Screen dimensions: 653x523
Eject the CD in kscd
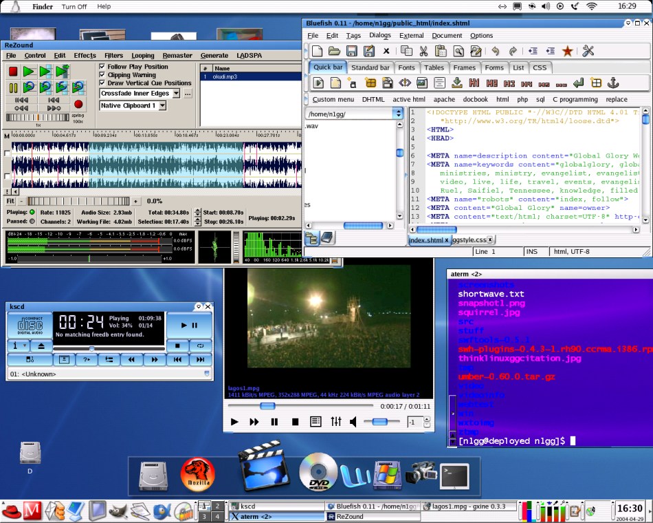(41, 345)
